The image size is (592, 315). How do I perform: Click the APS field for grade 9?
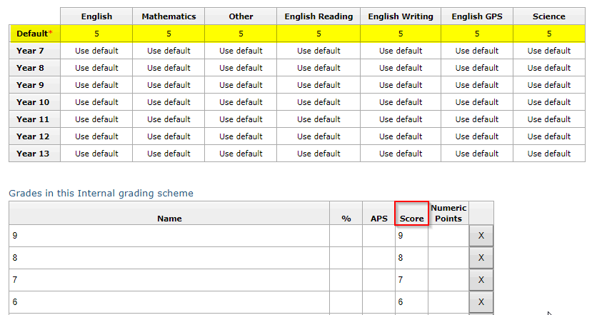coord(378,236)
